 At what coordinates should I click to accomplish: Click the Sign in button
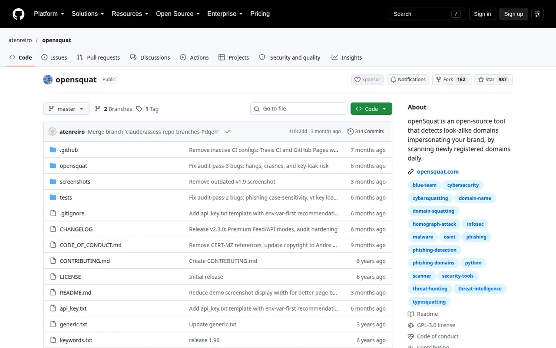(482, 14)
